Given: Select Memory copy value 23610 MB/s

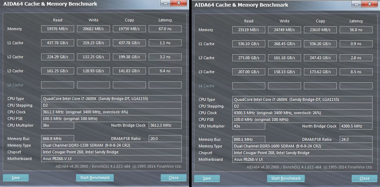Looking at the screenshot, I should click(x=320, y=30).
